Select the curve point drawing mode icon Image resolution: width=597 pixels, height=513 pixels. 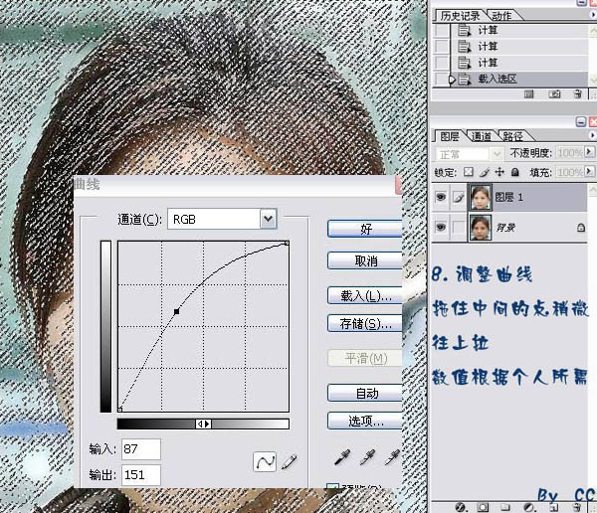[266, 460]
